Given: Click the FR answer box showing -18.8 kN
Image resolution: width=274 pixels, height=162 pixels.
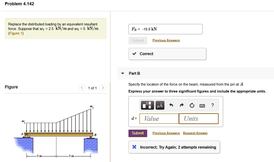Looking at the screenshot, I should 165,29.
